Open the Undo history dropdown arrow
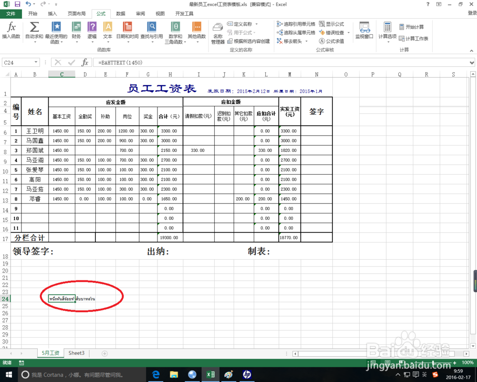The image size is (477, 382). click(34, 4)
